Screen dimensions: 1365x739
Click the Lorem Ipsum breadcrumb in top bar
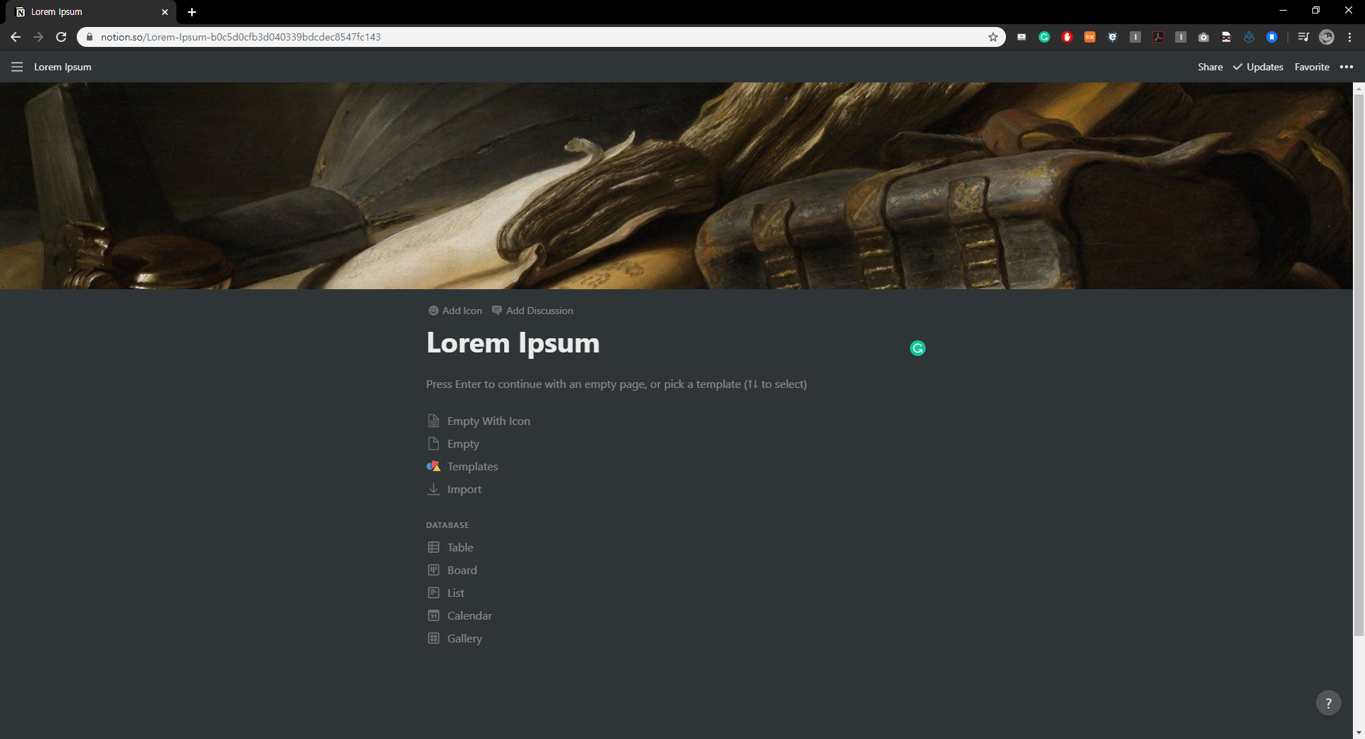tap(63, 67)
